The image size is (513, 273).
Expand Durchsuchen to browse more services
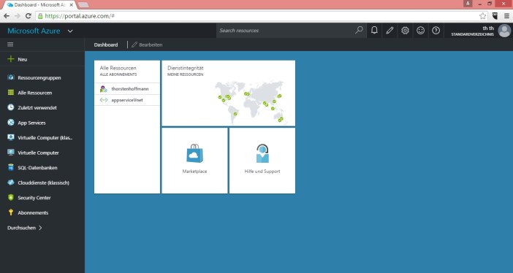(25, 228)
